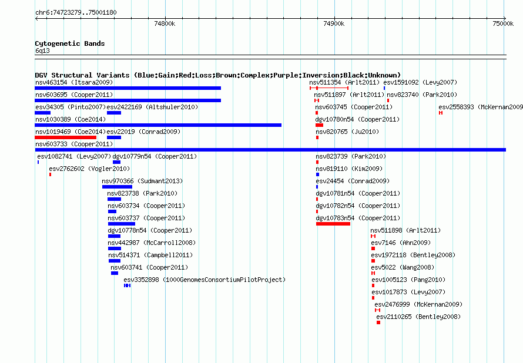Open nsv603737 (Cooper2011) variant
The width and height of the screenshot is (523, 363).
point(146,218)
